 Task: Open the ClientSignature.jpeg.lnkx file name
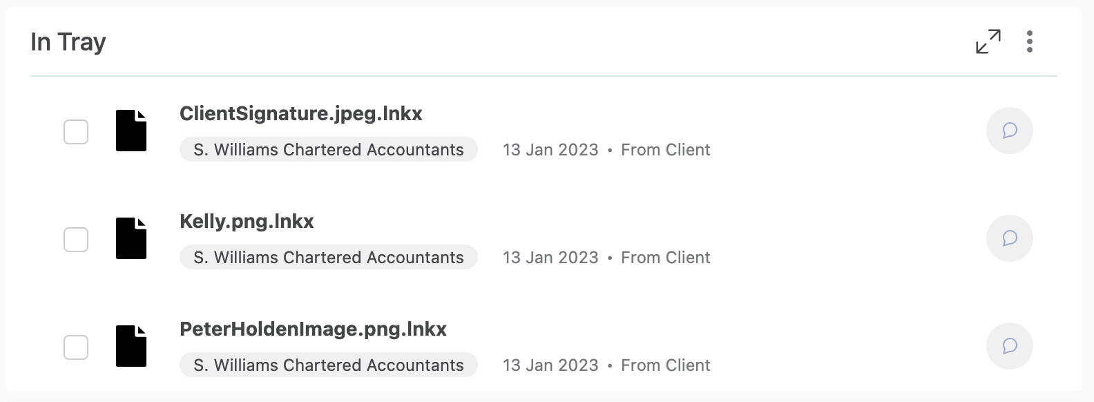[300, 113]
